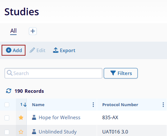Favorite the Unblinded Study star outline

(21, 132)
